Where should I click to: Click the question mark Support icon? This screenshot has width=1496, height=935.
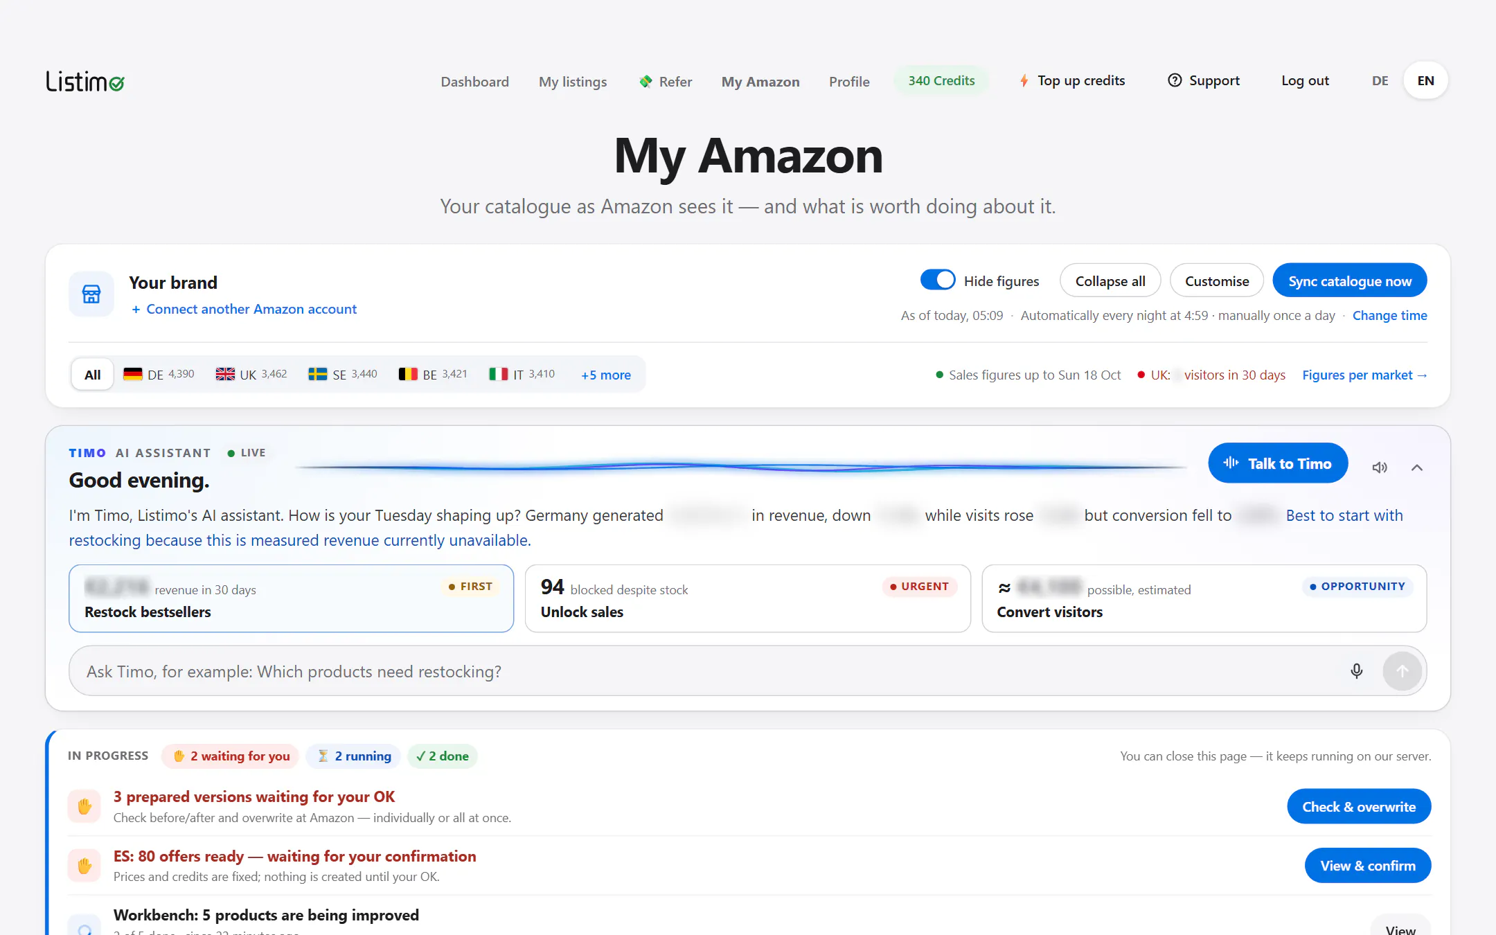1175,80
